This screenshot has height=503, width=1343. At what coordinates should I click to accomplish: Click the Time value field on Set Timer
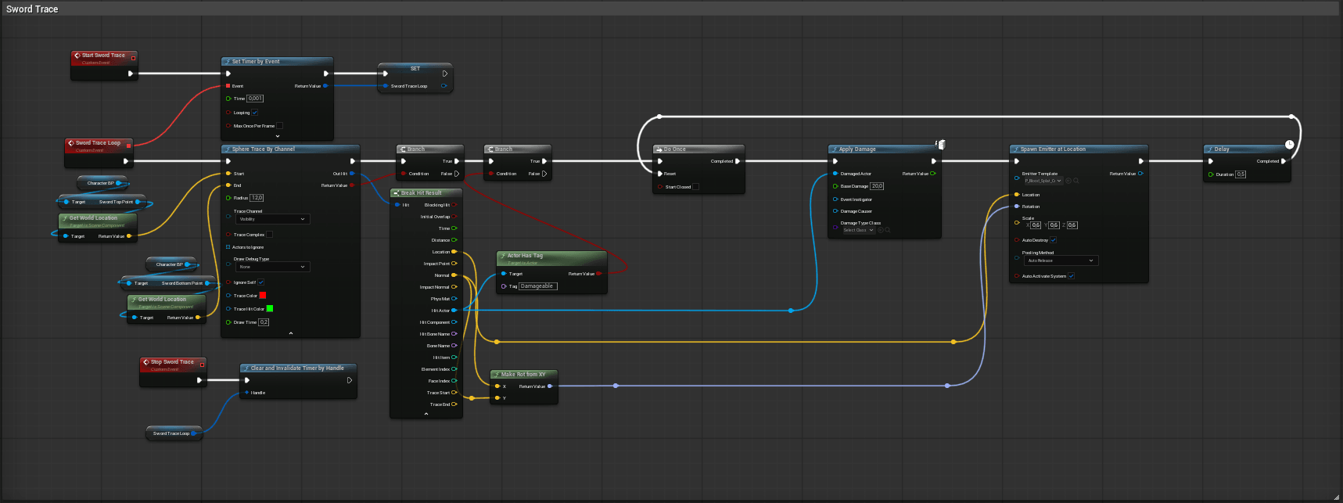pos(255,99)
